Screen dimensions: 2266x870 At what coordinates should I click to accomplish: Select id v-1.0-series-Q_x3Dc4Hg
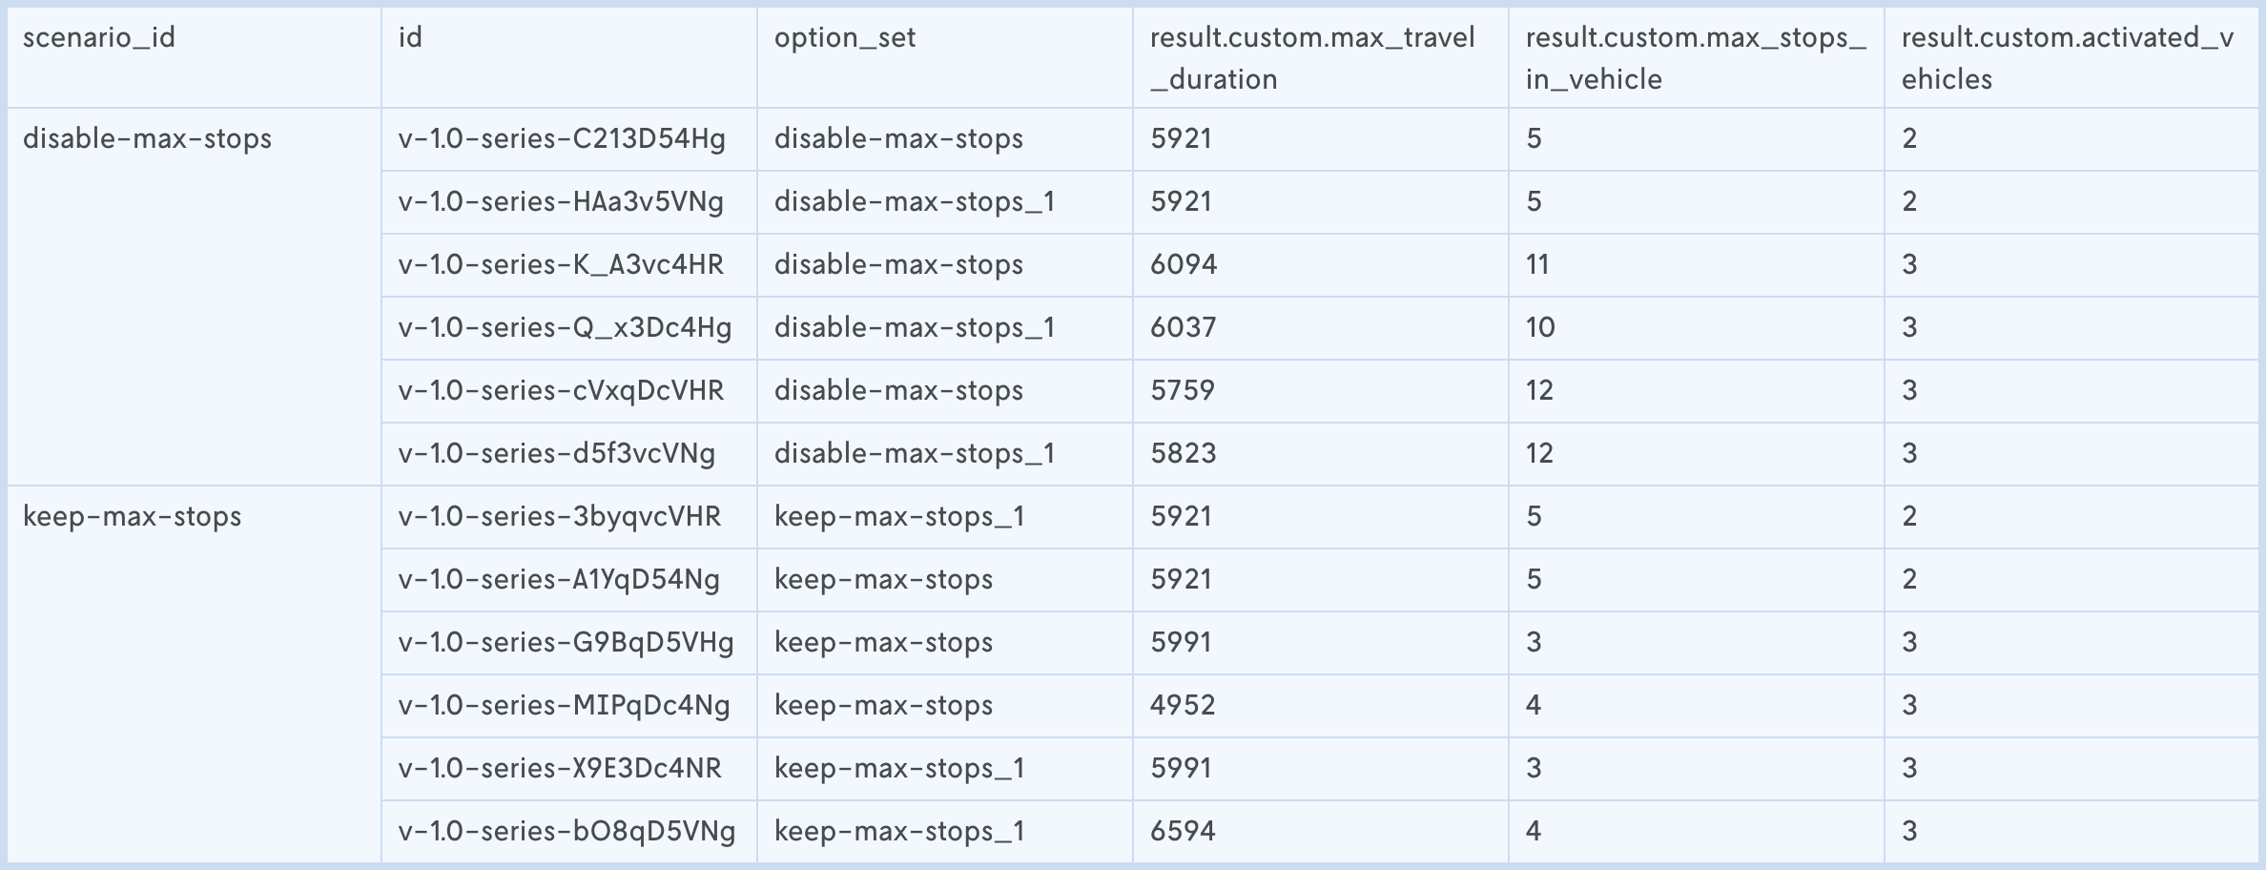click(565, 328)
